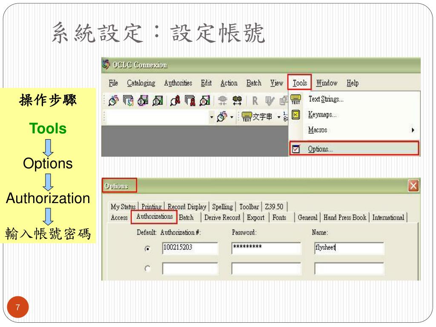Switch to the Z39.50 tab
This screenshot has height=327, width=436.
pyautogui.click(x=274, y=207)
